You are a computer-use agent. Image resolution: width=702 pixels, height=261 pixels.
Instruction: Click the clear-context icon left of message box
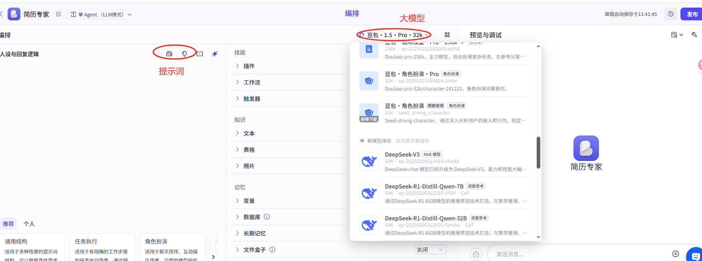pos(476,254)
